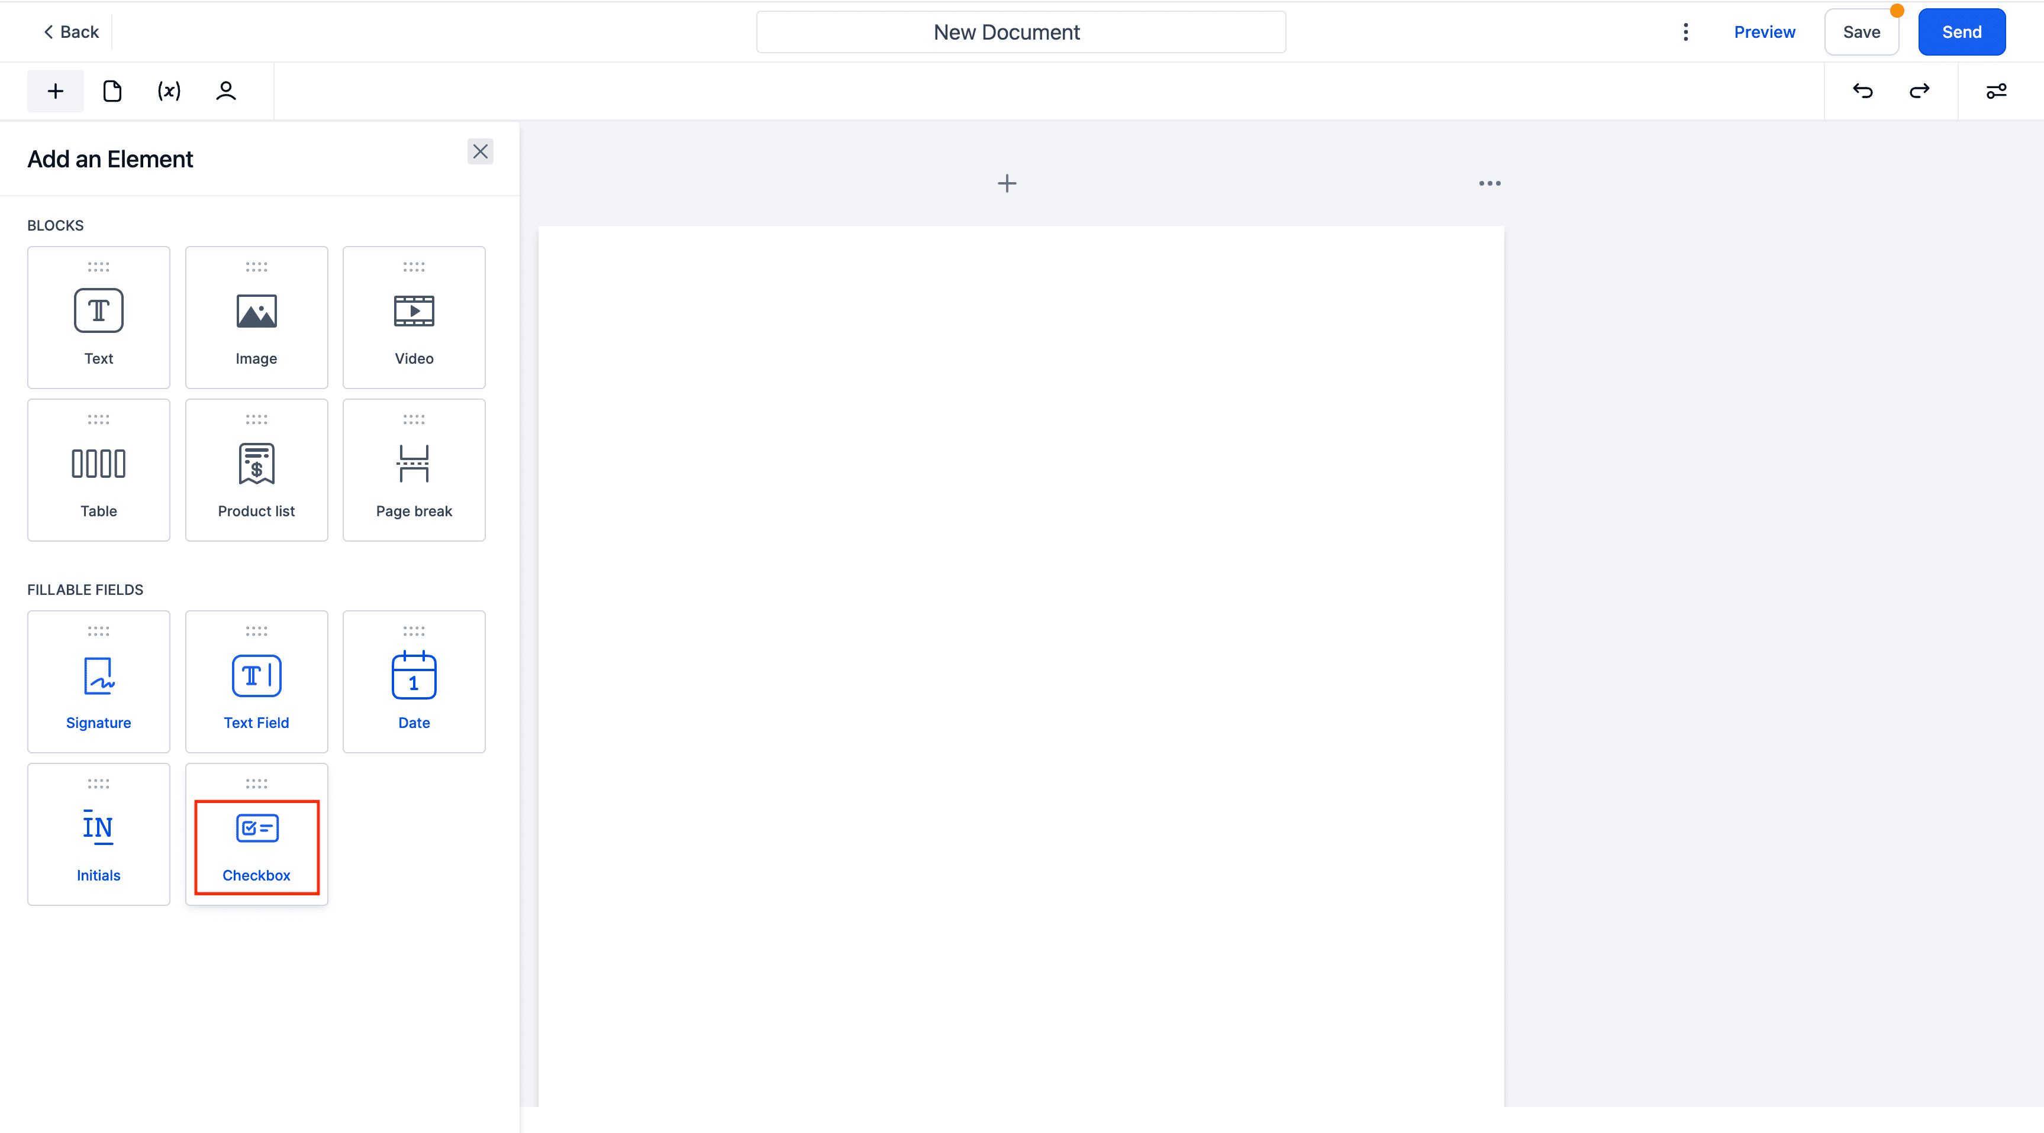
Task: Send the document
Action: [x=1962, y=32]
